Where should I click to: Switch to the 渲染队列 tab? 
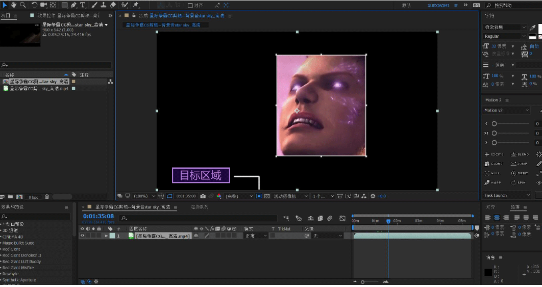[200, 207]
